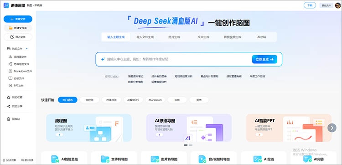Switch to the AI总结 tab
This screenshot has height=165, width=342.
(x=262, y=37)
